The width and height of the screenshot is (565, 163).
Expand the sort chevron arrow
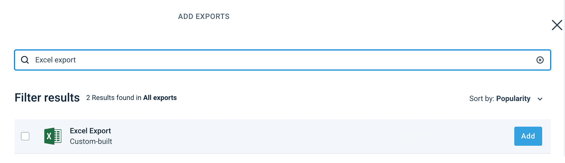pyautogui.click(x=540, y=99)
